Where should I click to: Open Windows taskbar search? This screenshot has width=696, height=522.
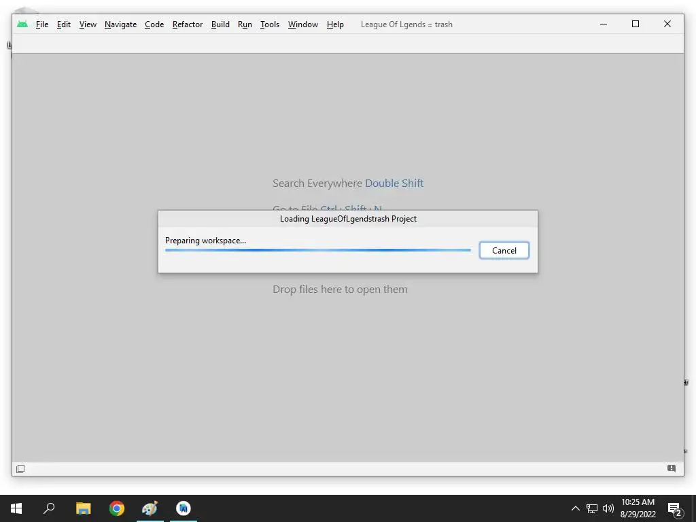[49, 508]
